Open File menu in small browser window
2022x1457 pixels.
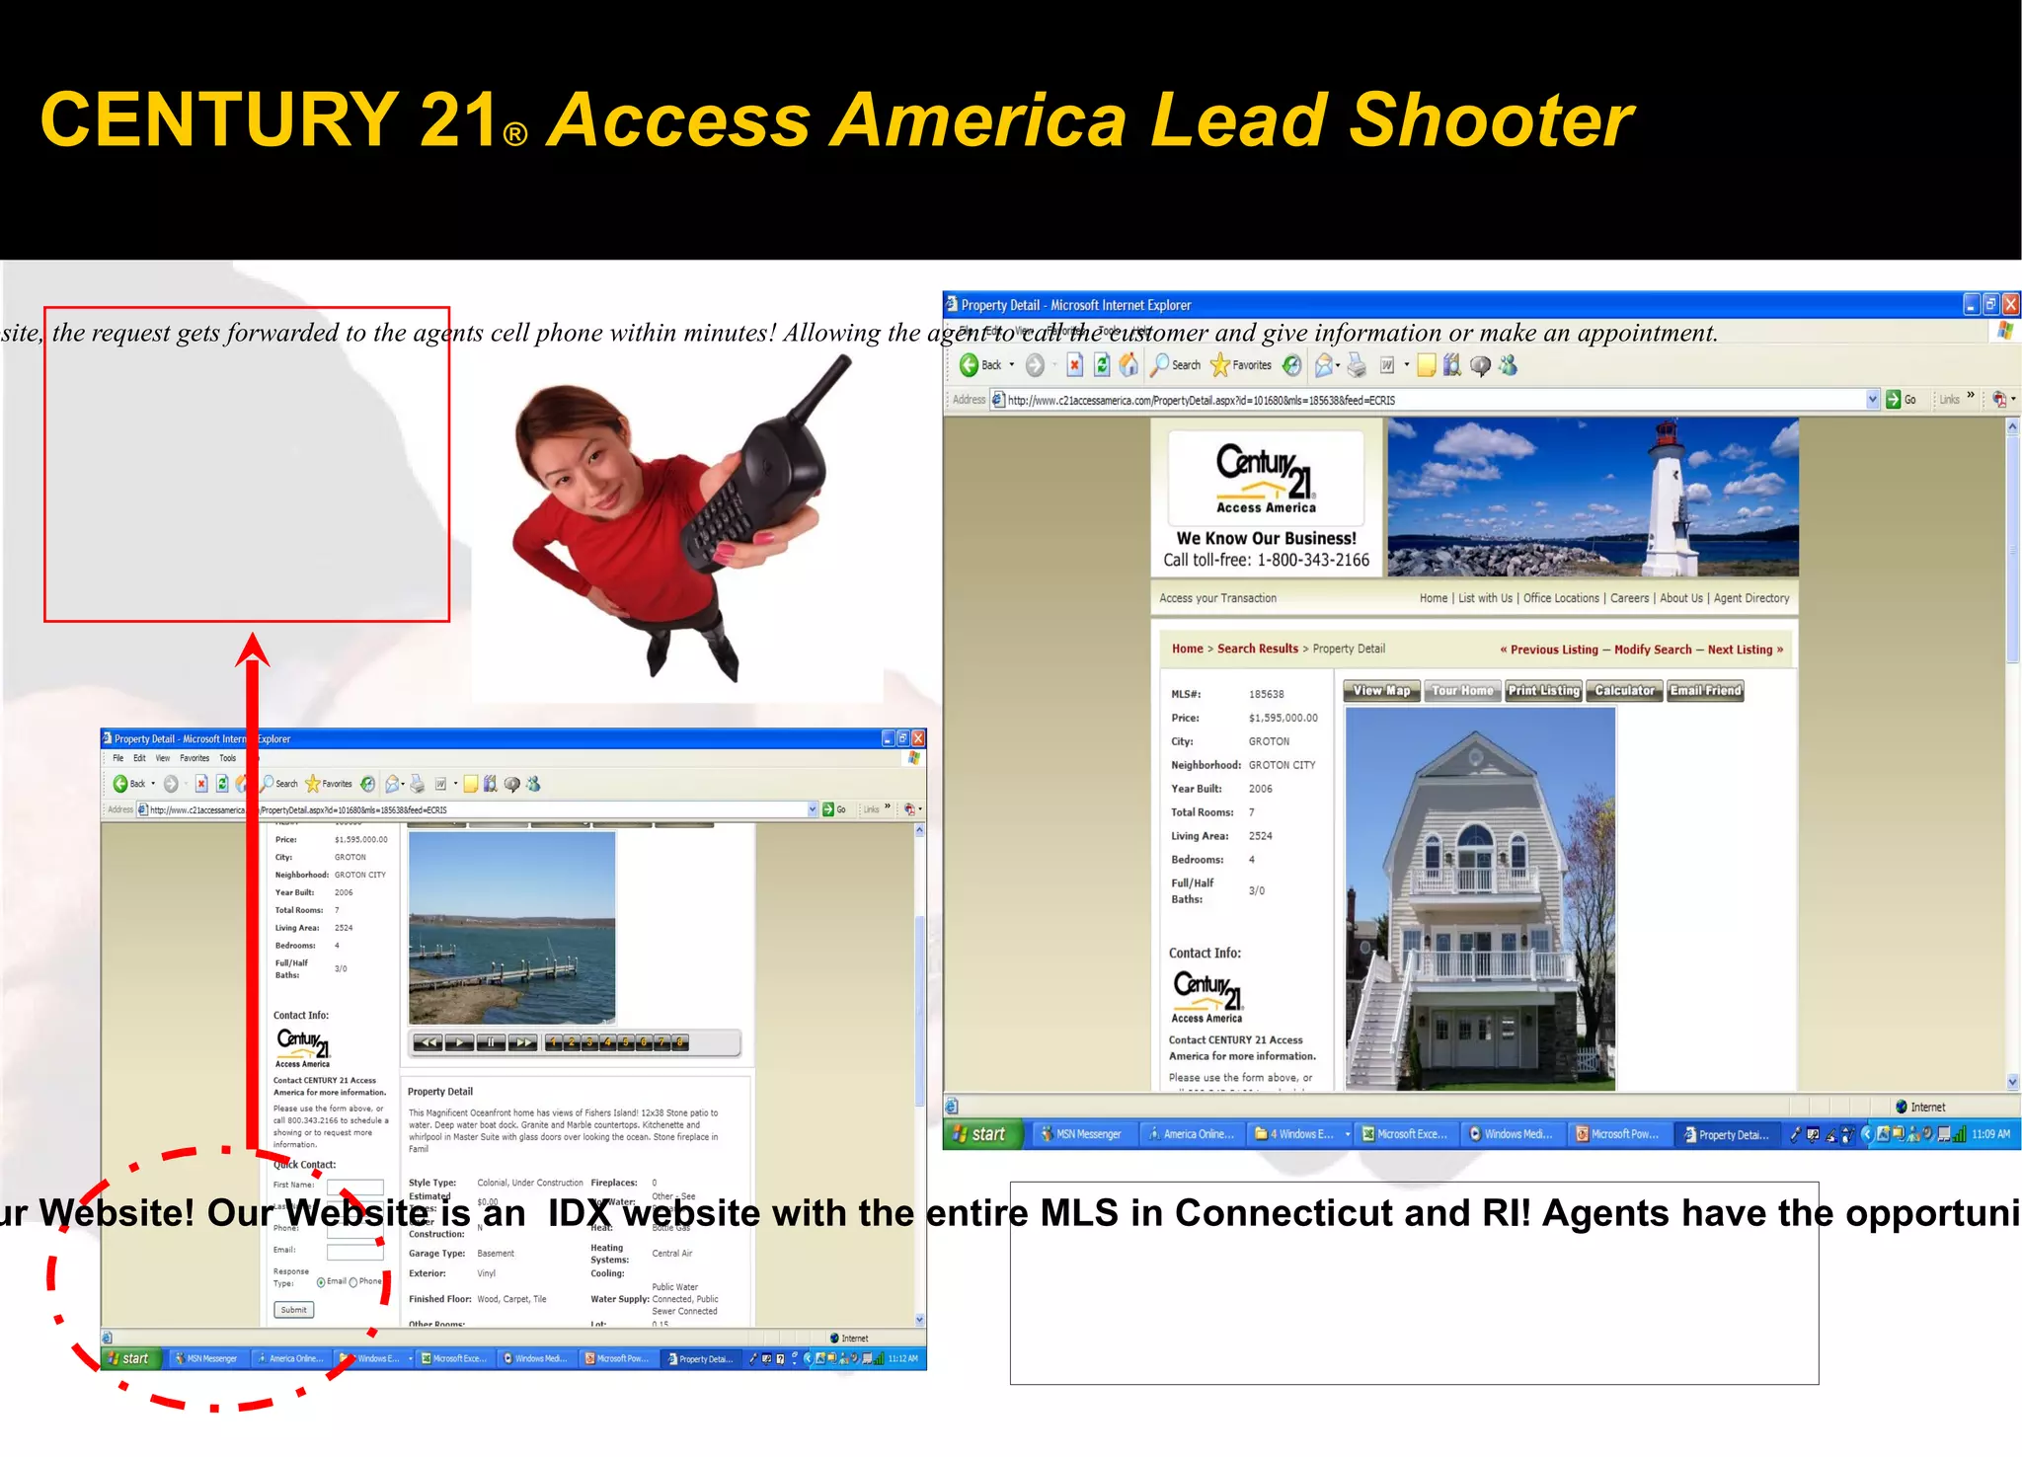coord(117,758)
